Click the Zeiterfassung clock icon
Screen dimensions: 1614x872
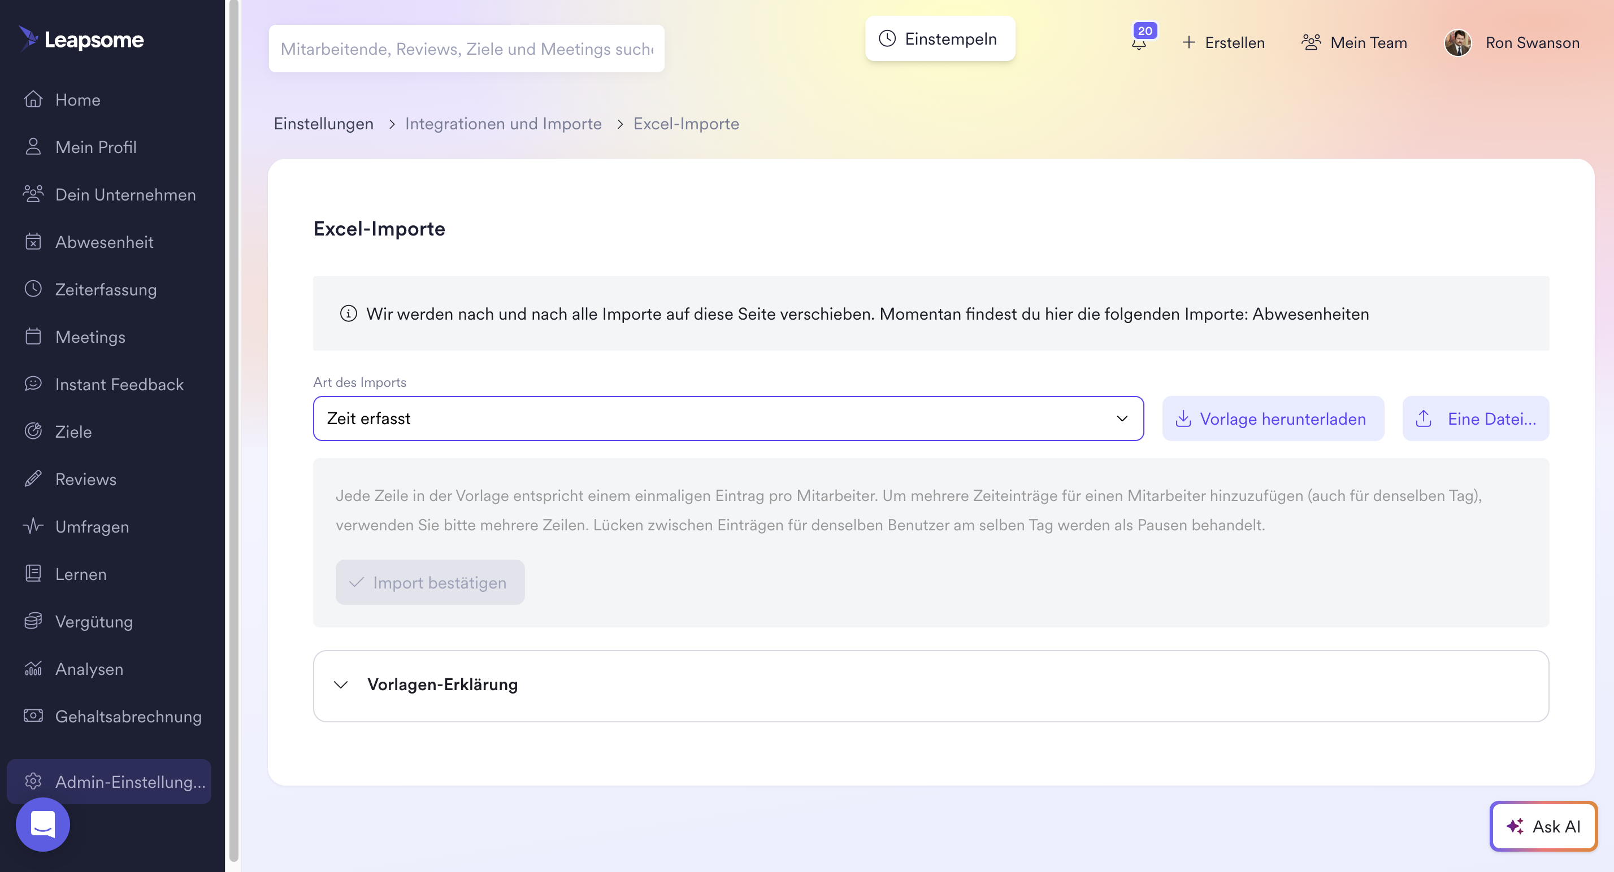[x=33, y=289]
